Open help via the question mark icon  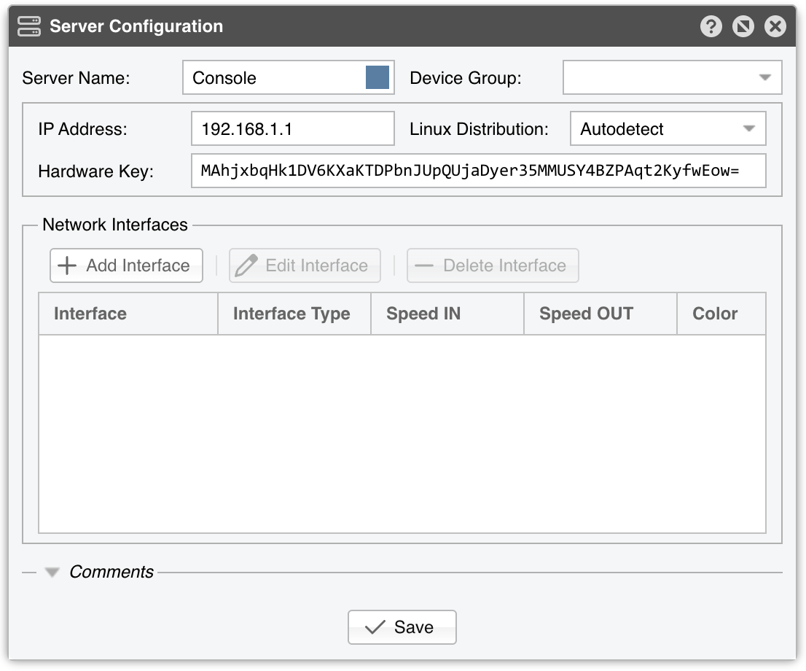click(711, 26)
